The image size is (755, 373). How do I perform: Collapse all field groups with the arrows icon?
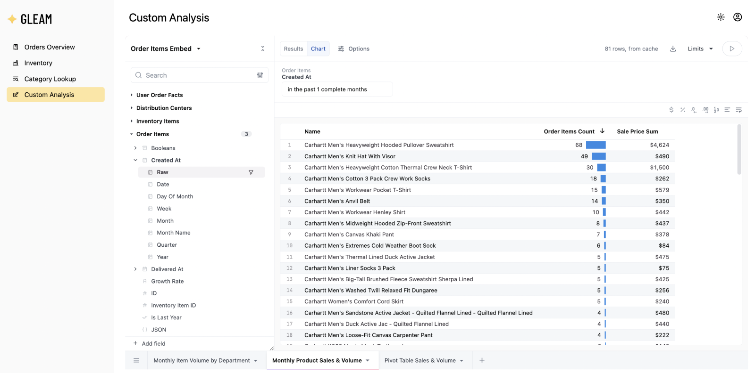coord(263,49)
